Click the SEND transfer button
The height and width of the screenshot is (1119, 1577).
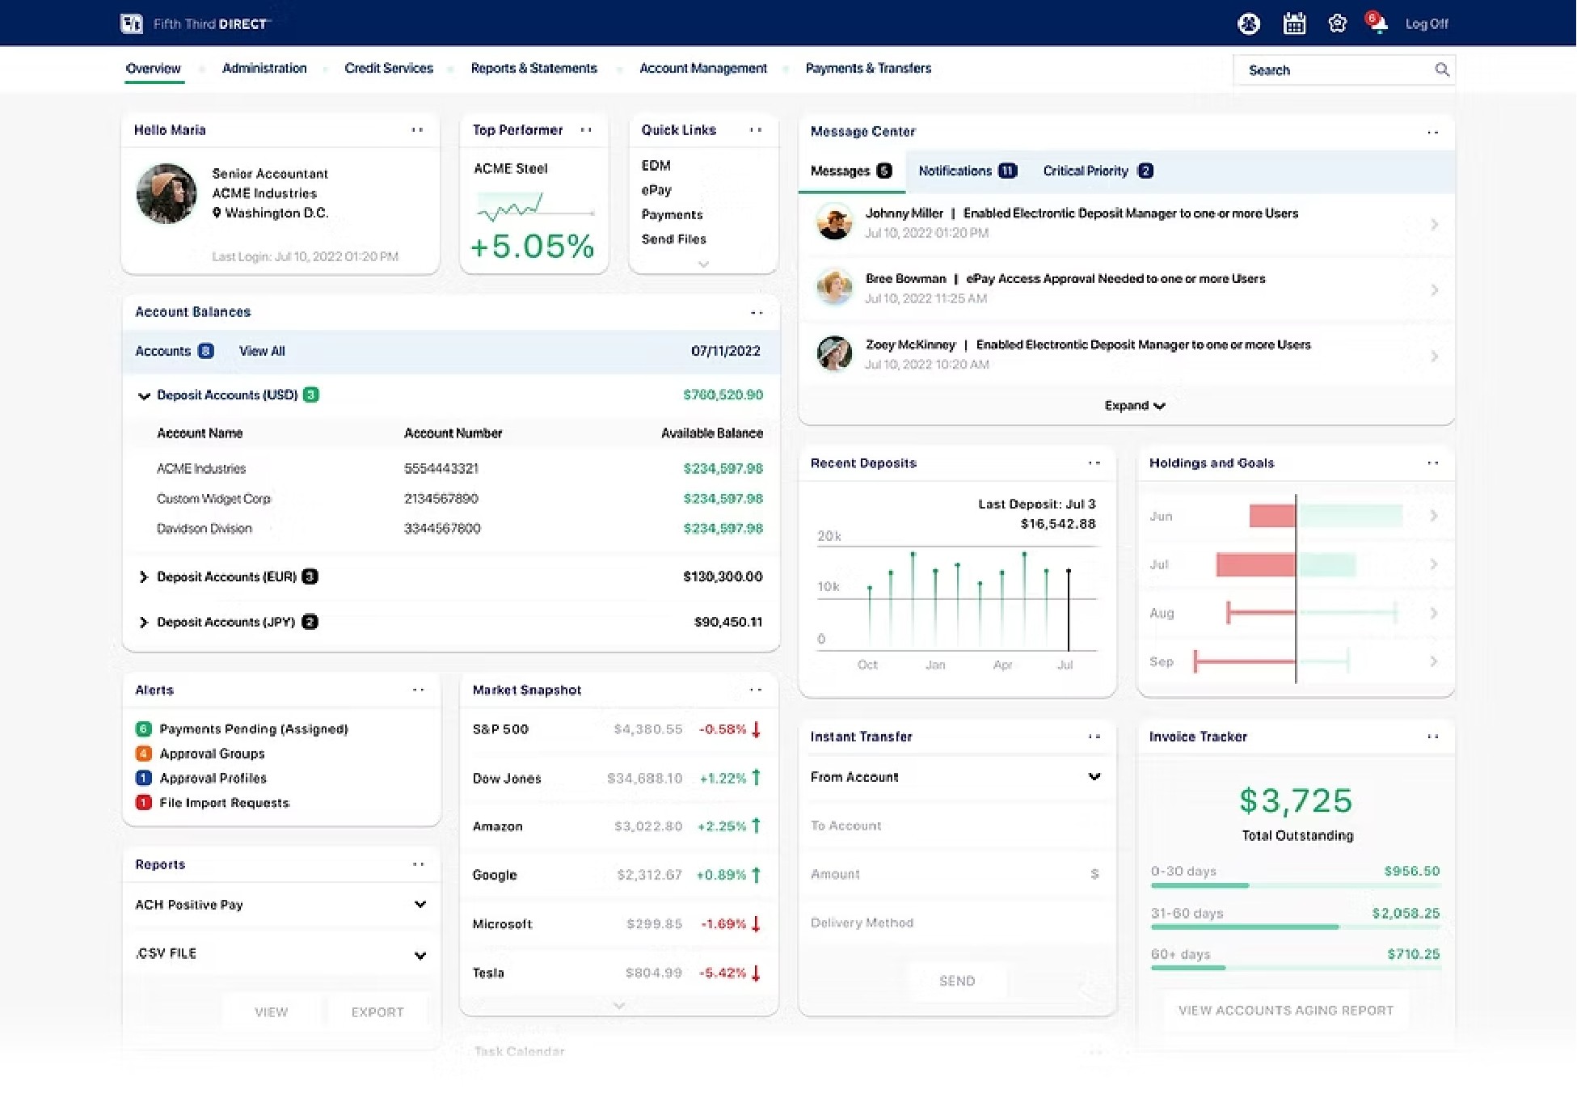point(957,981)
